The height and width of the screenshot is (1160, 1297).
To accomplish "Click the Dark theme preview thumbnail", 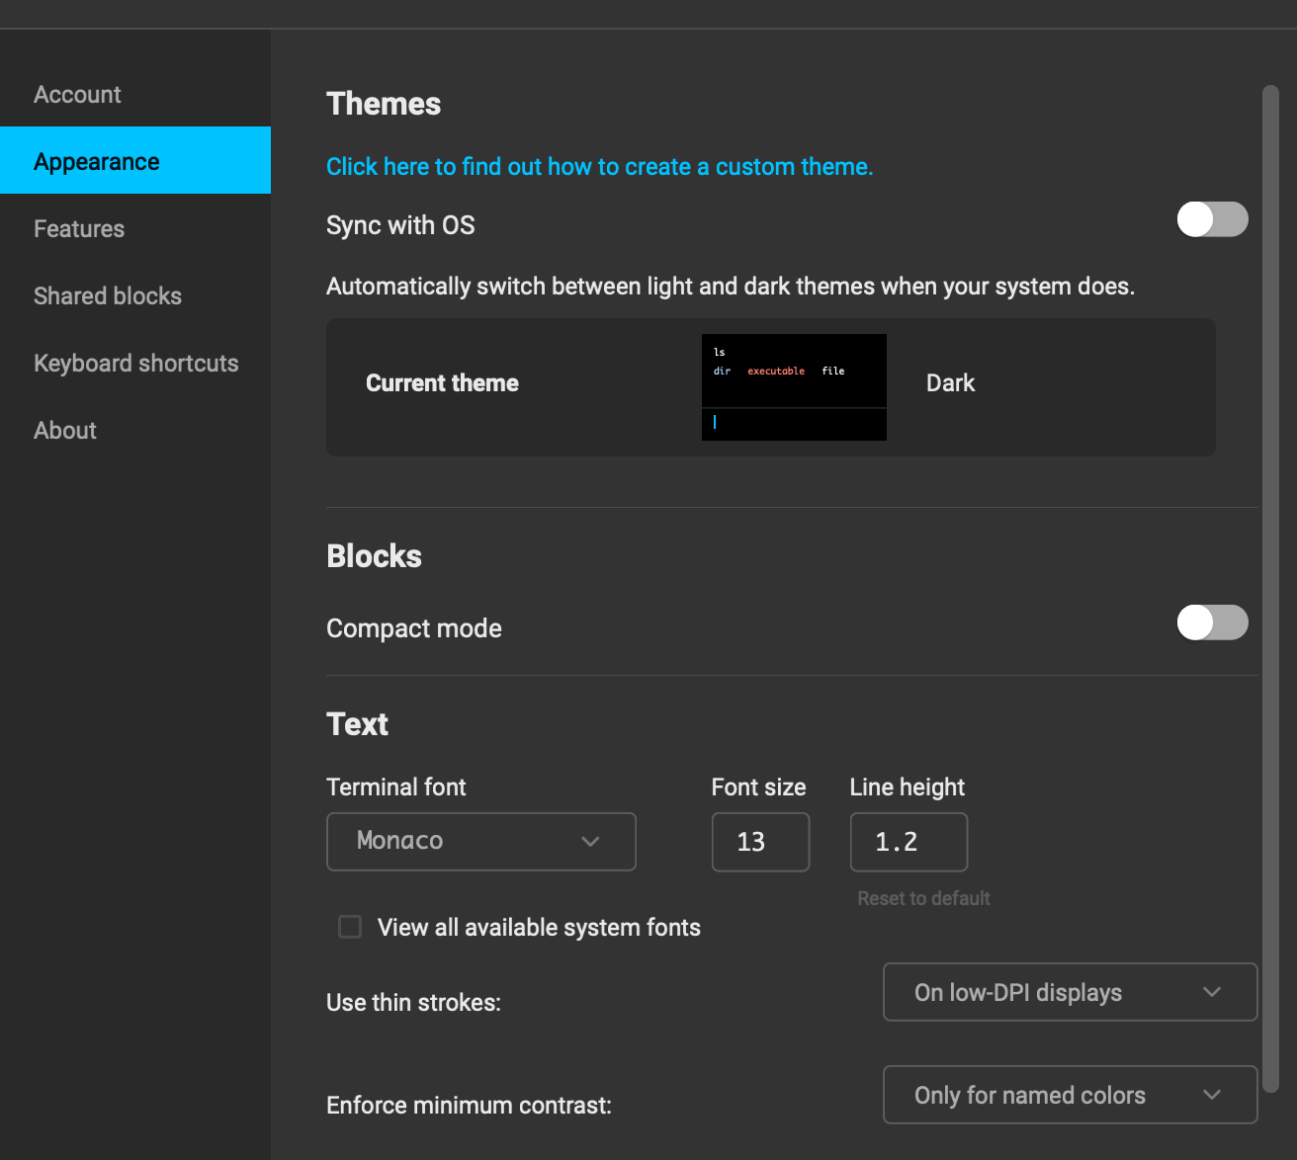I will coord(794,386).
